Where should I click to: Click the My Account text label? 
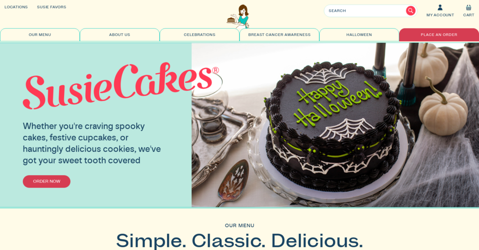[440, 15]
